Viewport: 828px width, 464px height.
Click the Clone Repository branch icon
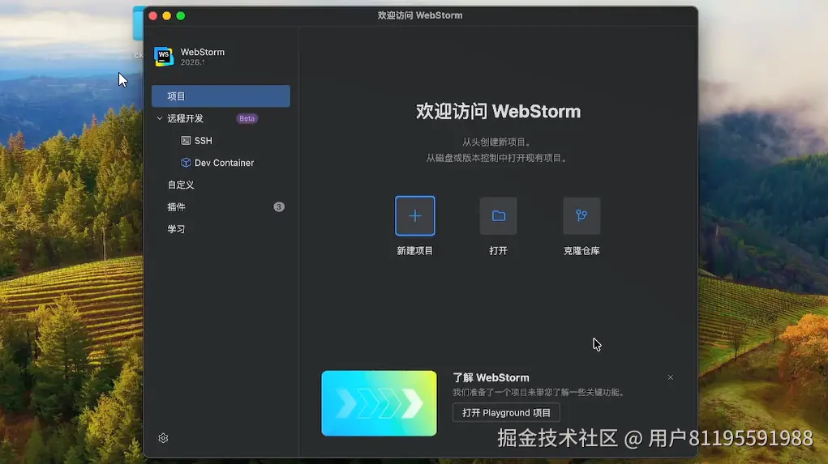(581, 215)
